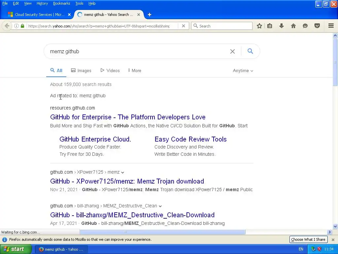
Task: Close the Cloud Security Services tab
Action: [x=69, y=15]
